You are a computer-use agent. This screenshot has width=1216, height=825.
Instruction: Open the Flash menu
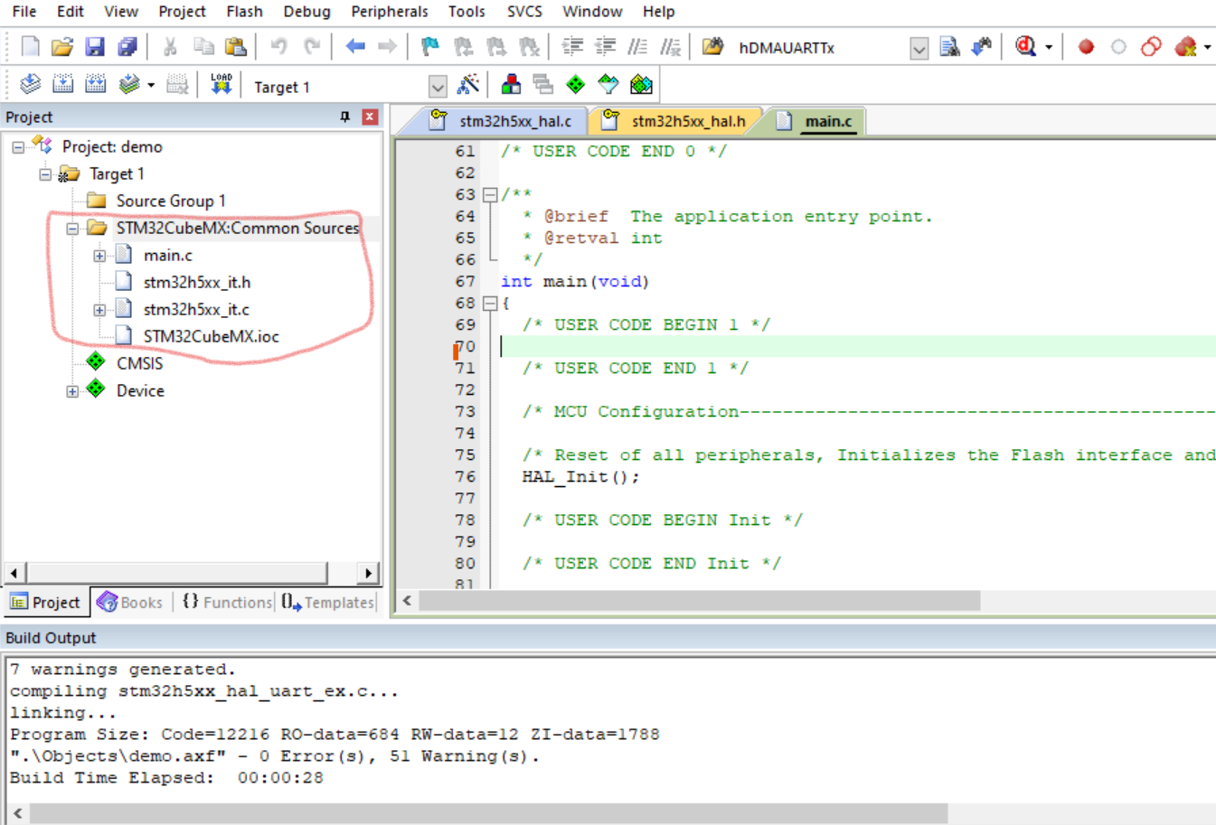click(244, 12)
